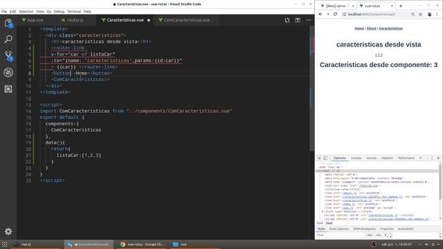This screenshot has height=249, width=443.
Task: Show more DevTools tabs chevron
Action: tap(420, 158)
